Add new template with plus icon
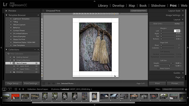 [x=38, y=15]
